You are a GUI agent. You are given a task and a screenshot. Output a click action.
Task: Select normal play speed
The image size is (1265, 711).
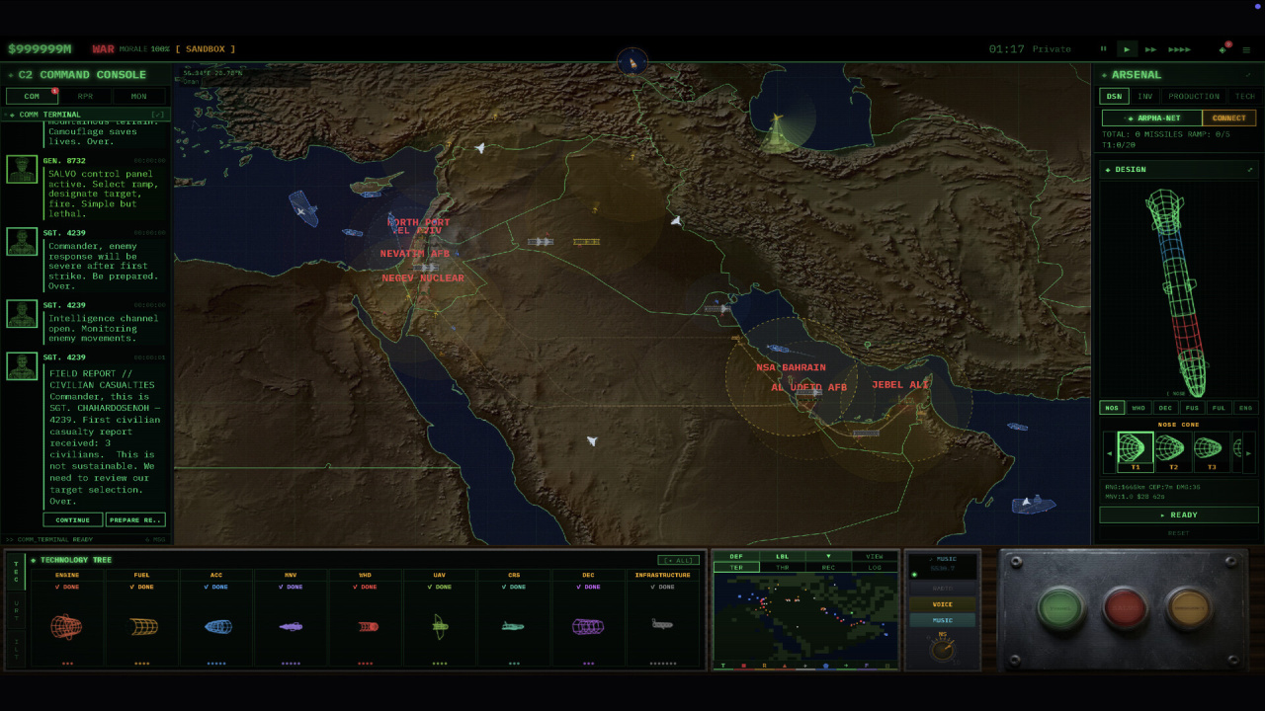tap(1127, 49)
